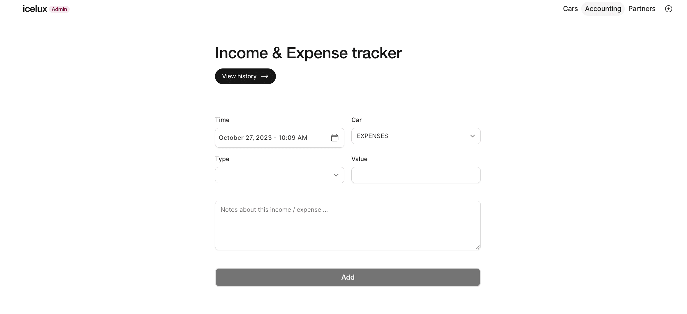Click the Income & Expense tracker heading
Image resolution: width=687 pixels, height=314 pixels.
coord(308,53)
